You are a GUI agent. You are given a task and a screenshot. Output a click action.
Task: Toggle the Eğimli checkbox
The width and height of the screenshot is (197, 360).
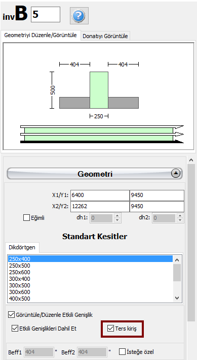click(x=26, y=218)
